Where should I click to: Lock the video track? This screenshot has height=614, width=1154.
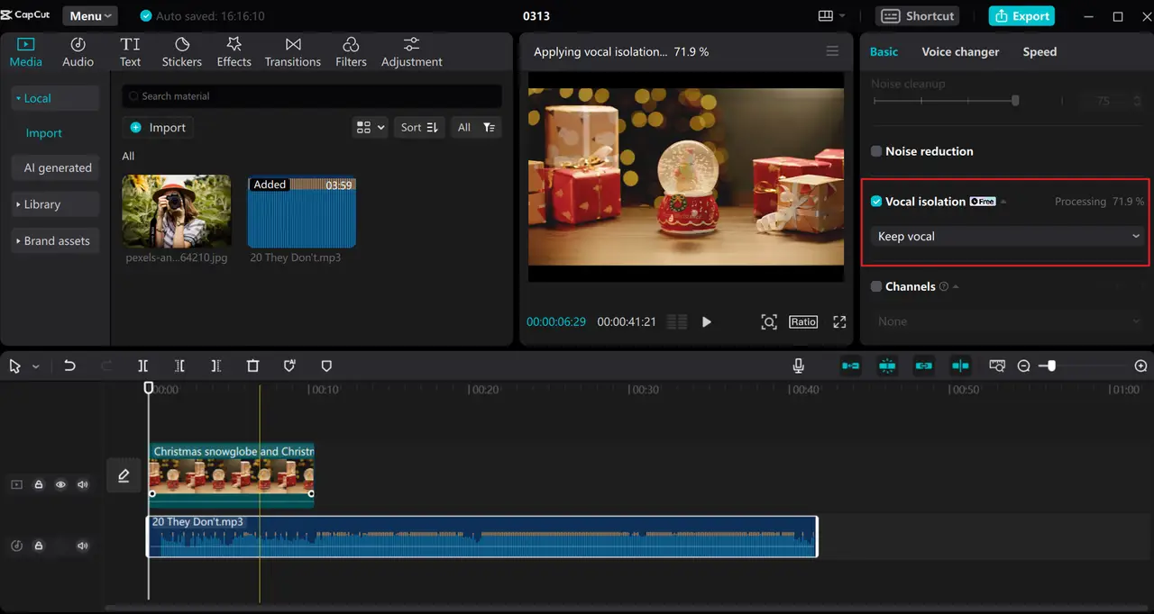[x=39, y=484]
